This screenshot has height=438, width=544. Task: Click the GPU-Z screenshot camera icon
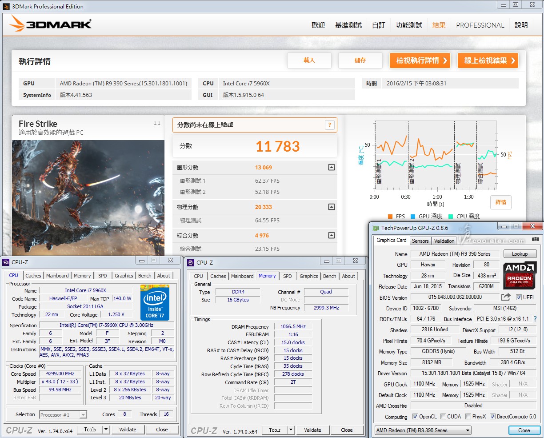[535, 239]
